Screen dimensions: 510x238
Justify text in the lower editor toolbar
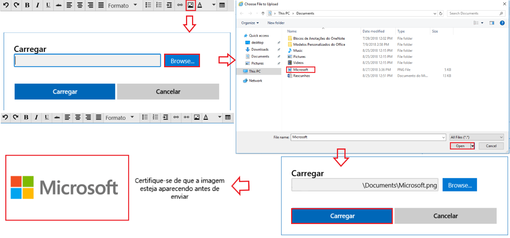tap(98, 117)
